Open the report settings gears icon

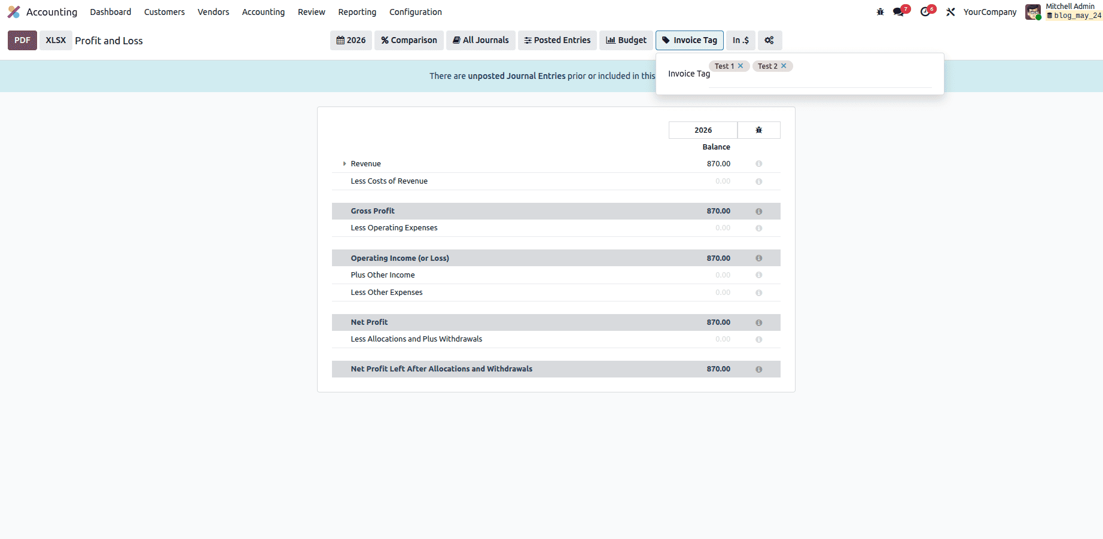click(769, 40)
